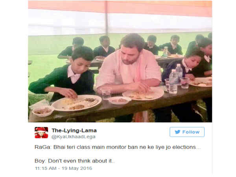
Task: Click the line Boy: Don't even think about it
Action: coord(75,161)
